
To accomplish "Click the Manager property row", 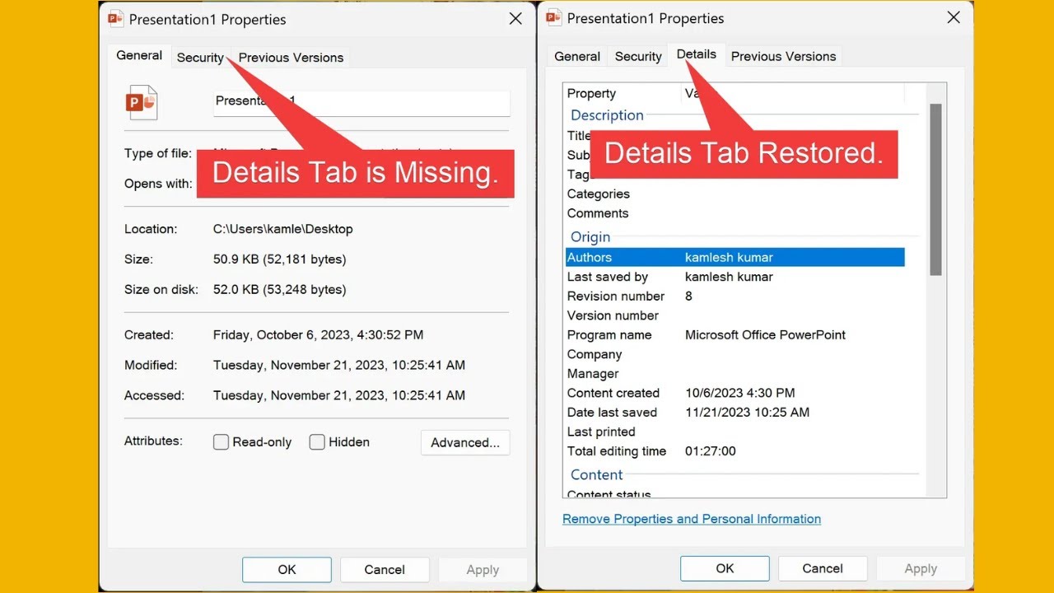I will pos(735,374).
